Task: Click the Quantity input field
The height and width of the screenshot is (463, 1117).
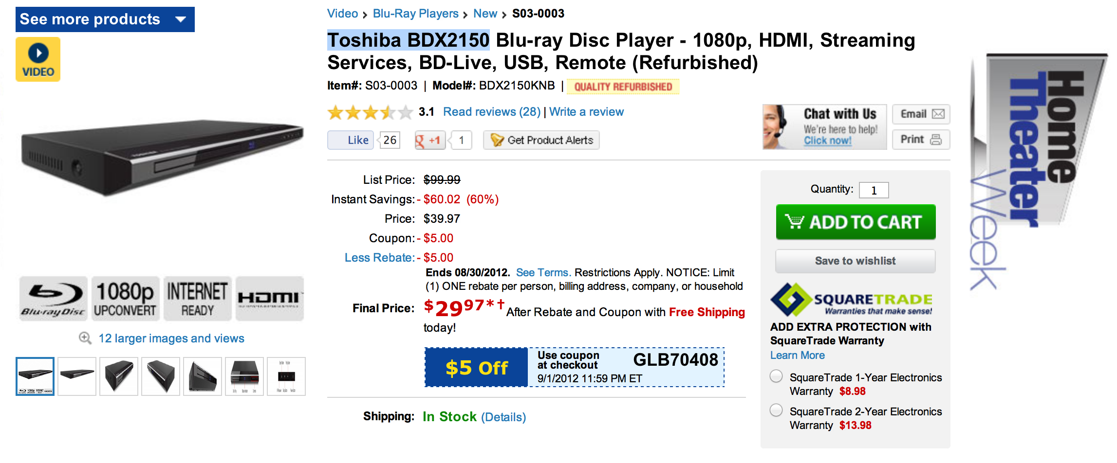Action: 874,190
